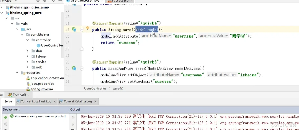Click the fold end marker on line 18

tap(82, 49)
